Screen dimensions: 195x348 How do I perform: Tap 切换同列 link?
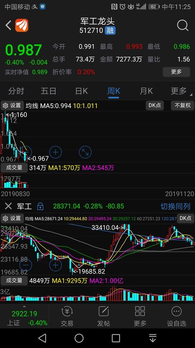175,207
